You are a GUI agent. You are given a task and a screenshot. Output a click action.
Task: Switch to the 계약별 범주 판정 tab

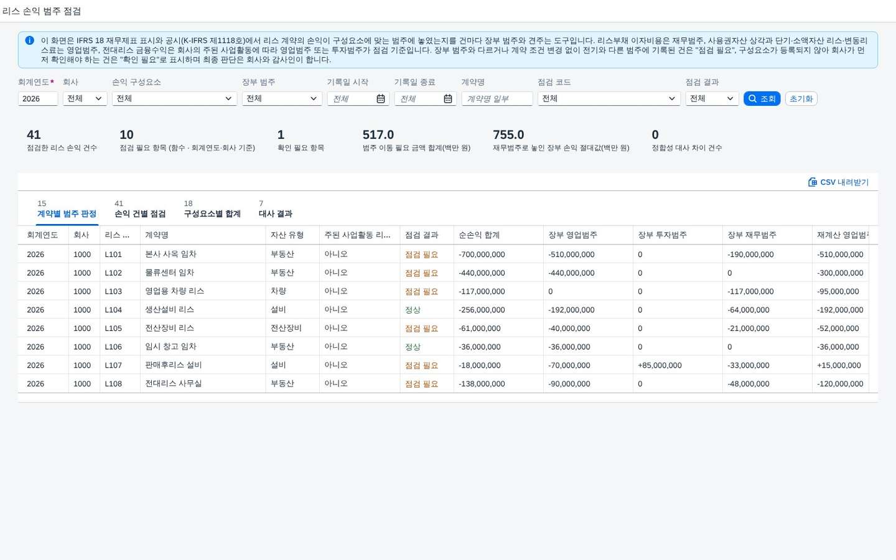click(x=67, y=209)
